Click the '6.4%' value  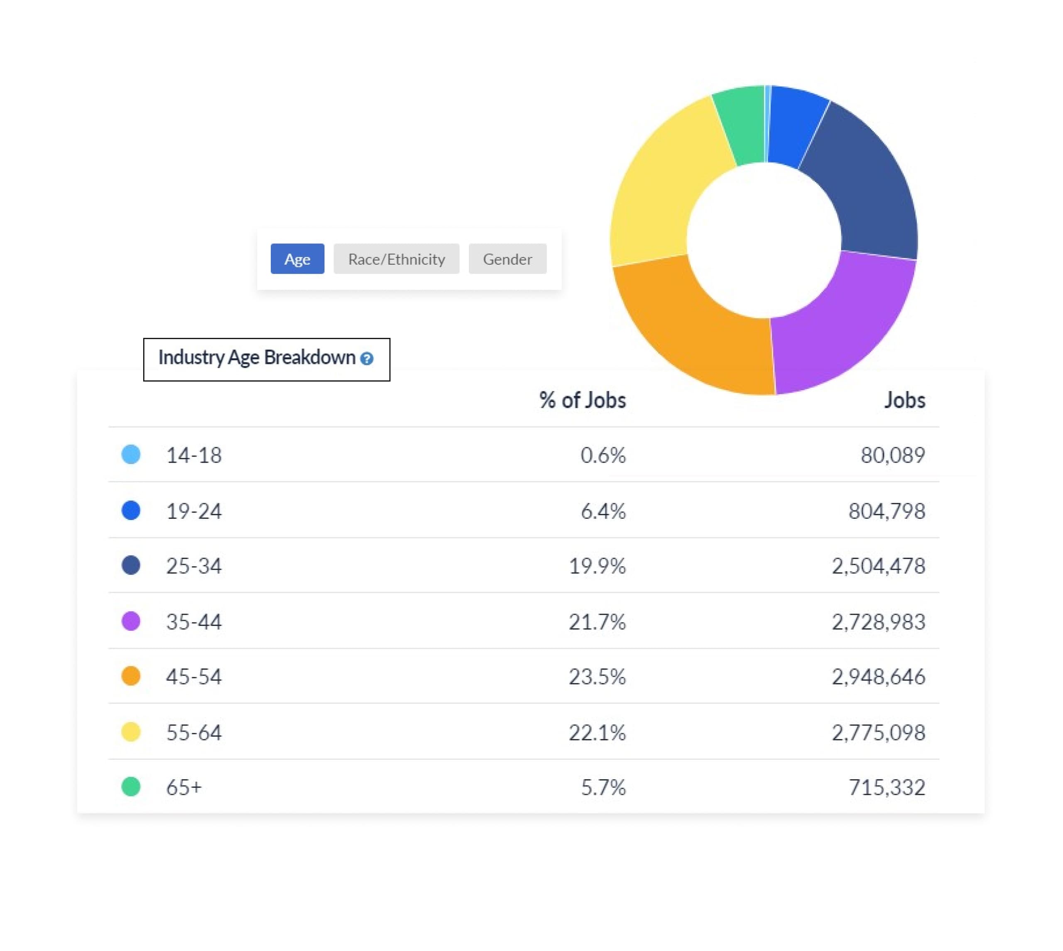click(603, 511)
